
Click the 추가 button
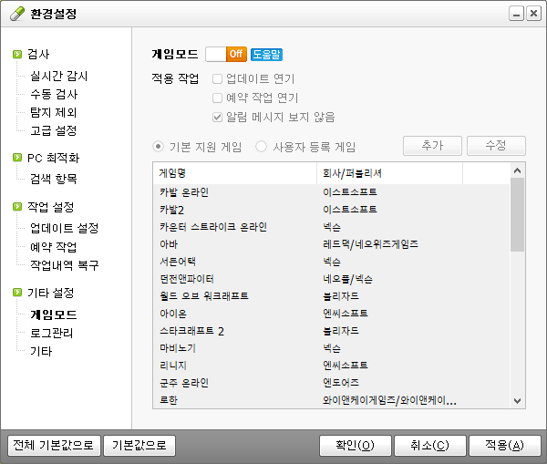pyautogui.click(x=432, y=146)
